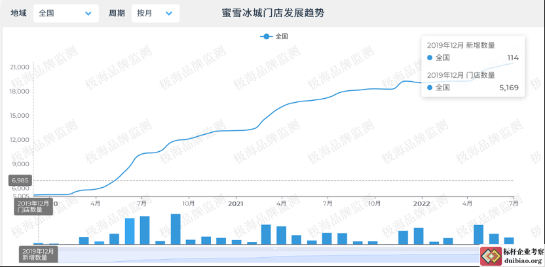Click the 5,169 value in the tooltip
Screen dimensions: 545x267
pos(509,88)
